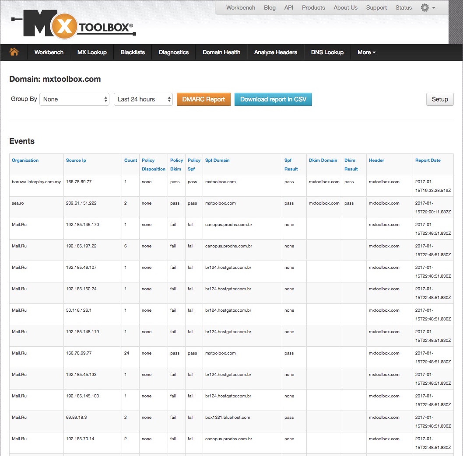Click the Support link in top menu
This screenshot has width=463, height=456.
pyautogui.click(x=376, y=7)
